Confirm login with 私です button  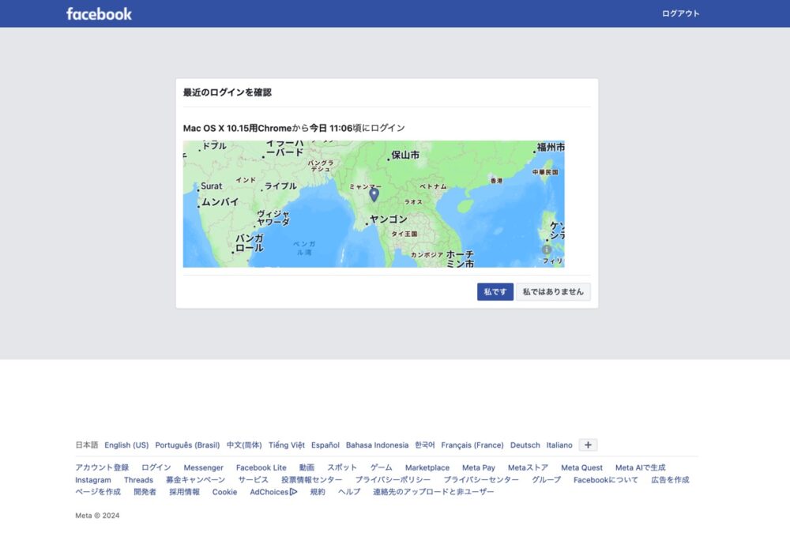(495, 292)
